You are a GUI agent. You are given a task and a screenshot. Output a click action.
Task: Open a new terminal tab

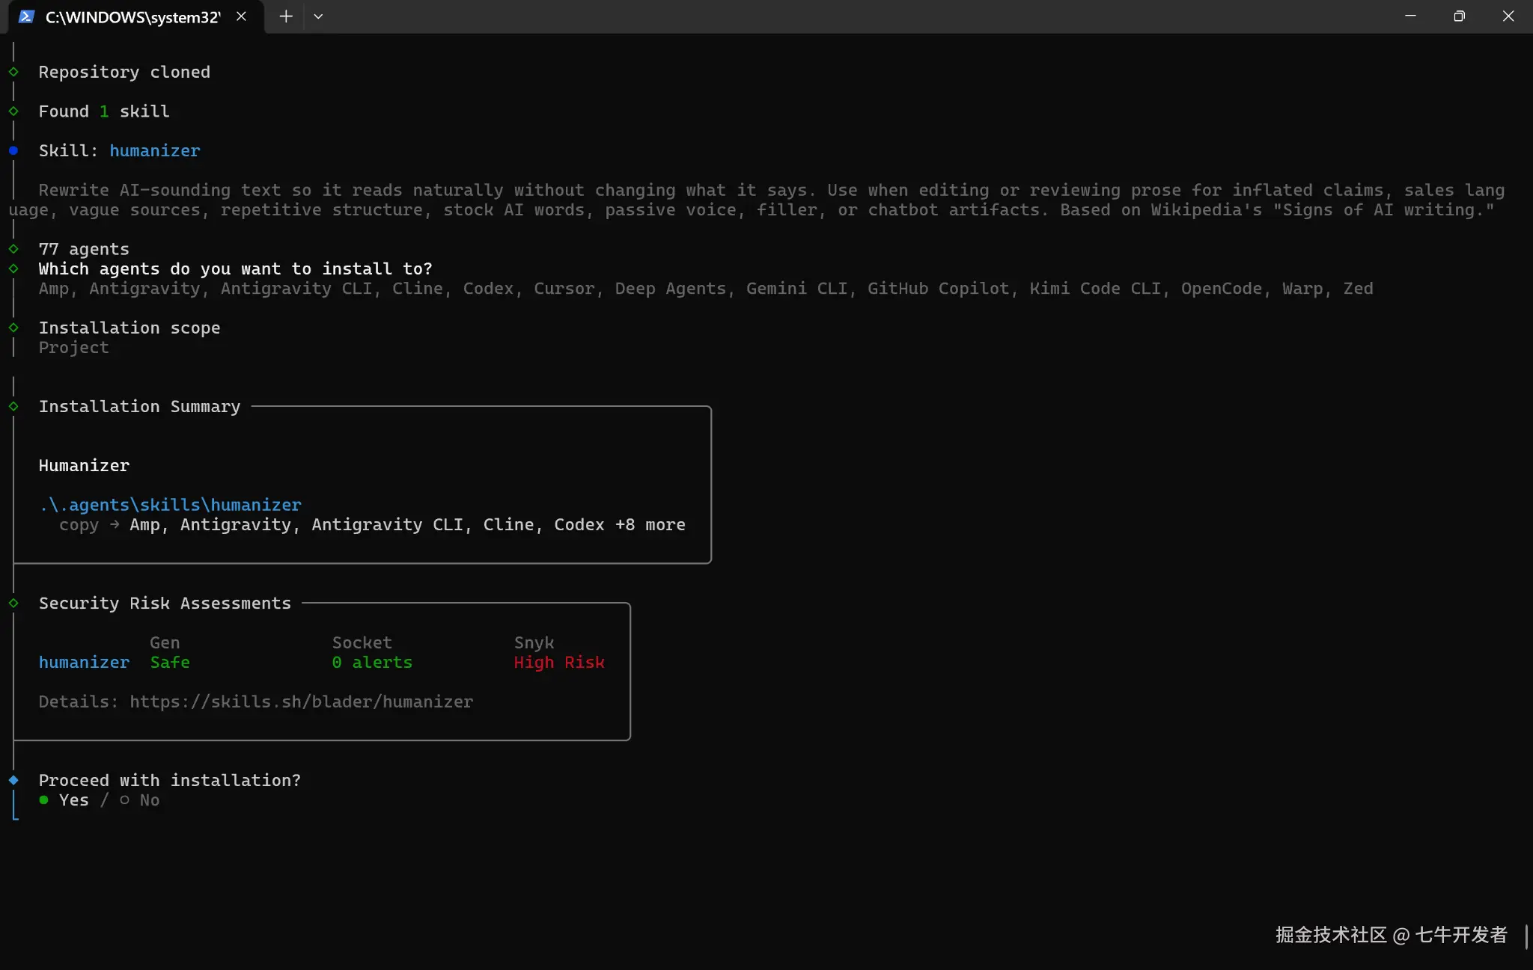point(286,16)
